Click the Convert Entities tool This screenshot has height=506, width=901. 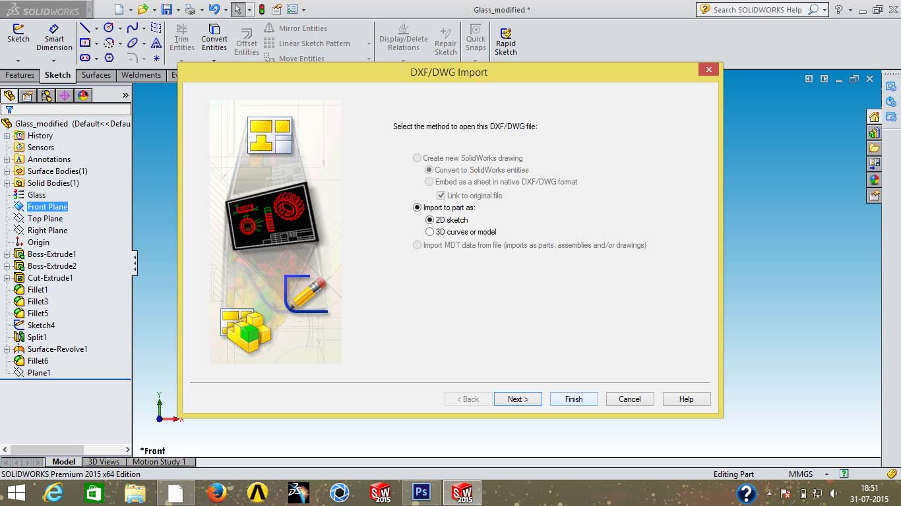tap(214, 38)
